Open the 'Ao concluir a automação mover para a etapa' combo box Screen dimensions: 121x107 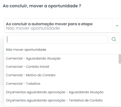pos(63,26)
